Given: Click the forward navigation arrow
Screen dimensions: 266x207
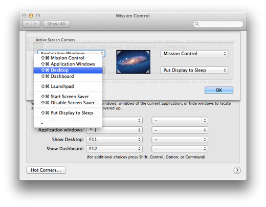Looking at the screenshot, I should (36, 24).
